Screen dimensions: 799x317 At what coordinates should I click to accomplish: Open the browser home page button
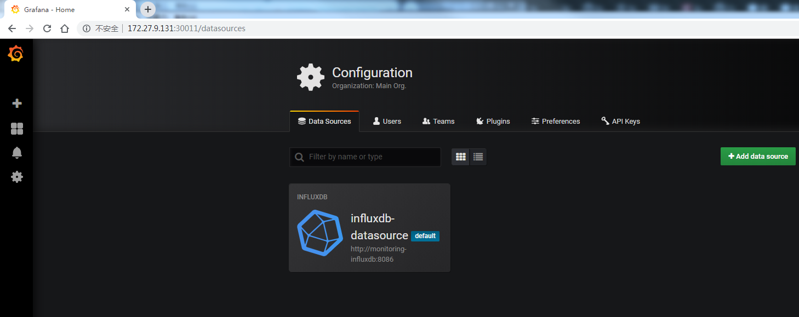65,28
